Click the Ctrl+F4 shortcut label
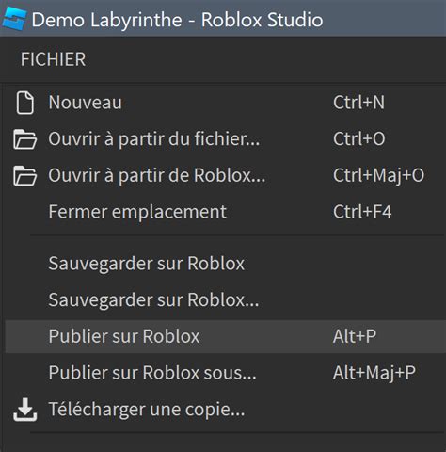This screenshot has height=452, width=446. [362, 212]
